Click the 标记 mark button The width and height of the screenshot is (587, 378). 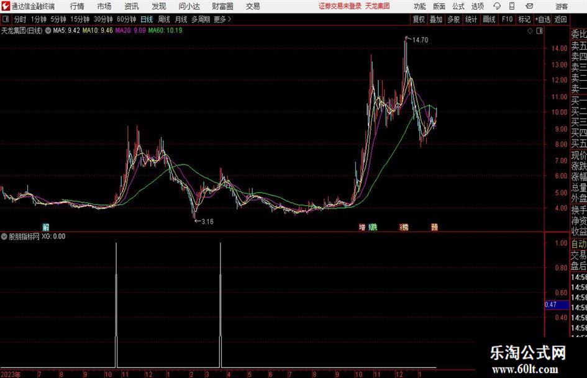pyautogui.click(x=524, y=19)
